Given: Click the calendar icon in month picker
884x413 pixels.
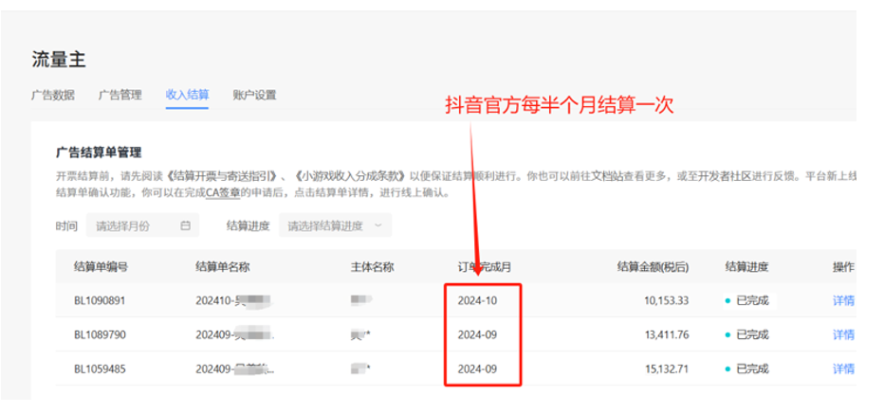Looking at the screenshot, I should (185, 225).
